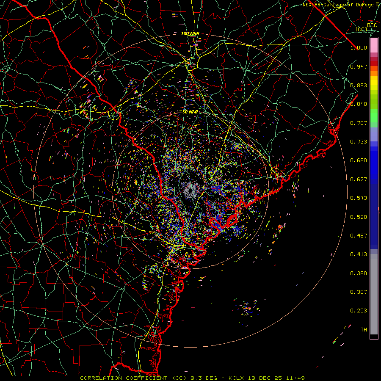This screenshot has height=381, width=381.
Task: Click the 0.627 scale value
Action: [x=359, y=179]
